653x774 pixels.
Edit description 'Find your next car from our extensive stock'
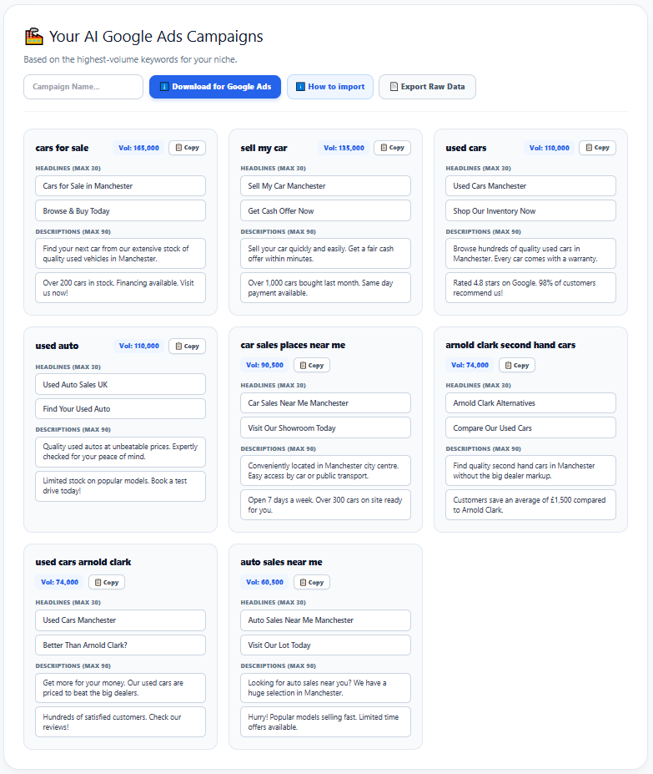click(120, 254)
